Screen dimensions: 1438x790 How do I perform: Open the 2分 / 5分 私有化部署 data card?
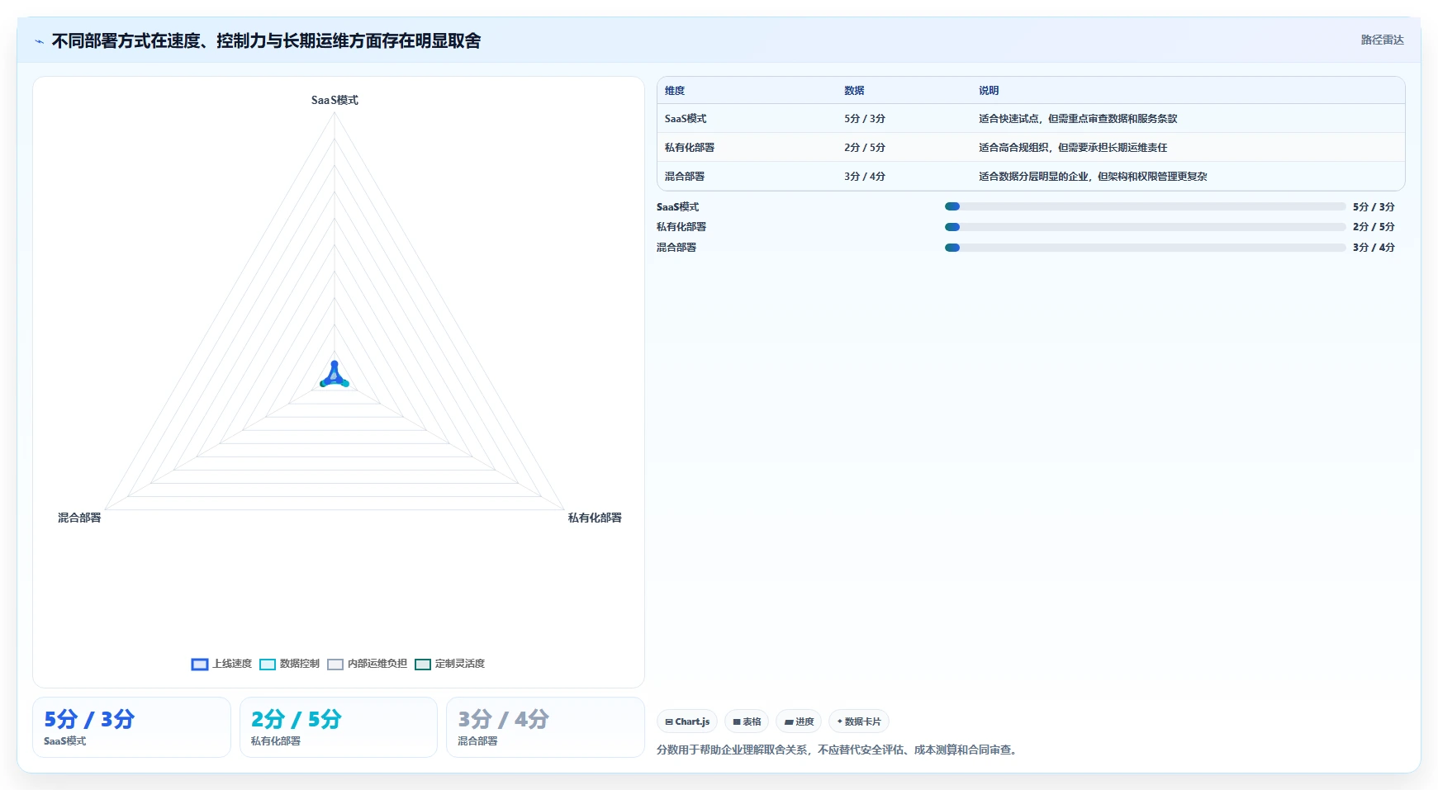[339, 727]
